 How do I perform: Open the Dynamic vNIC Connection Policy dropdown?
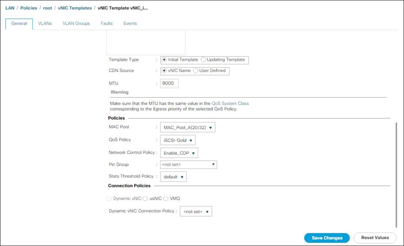(196, 211)
